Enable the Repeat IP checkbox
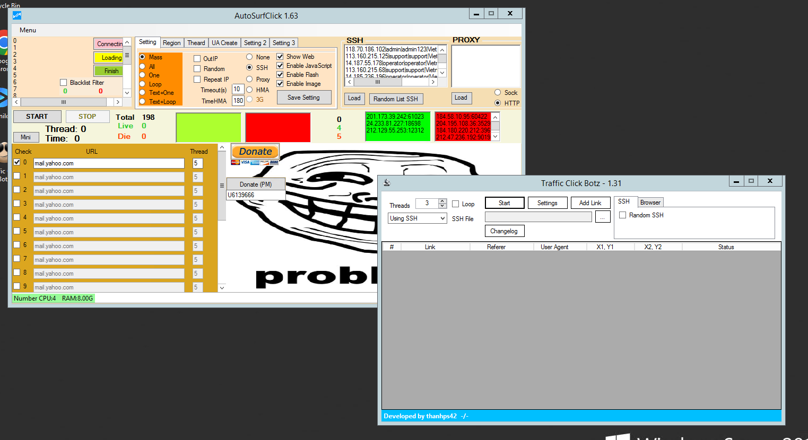This screenshot has width=808, height=440. pos(197,79)
